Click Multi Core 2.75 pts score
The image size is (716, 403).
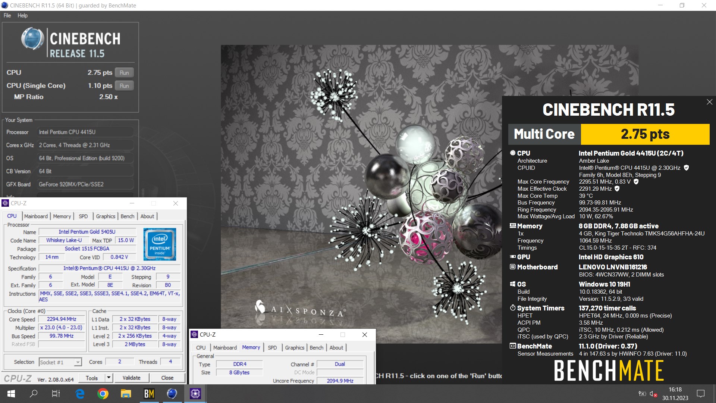tap(645, 134)
